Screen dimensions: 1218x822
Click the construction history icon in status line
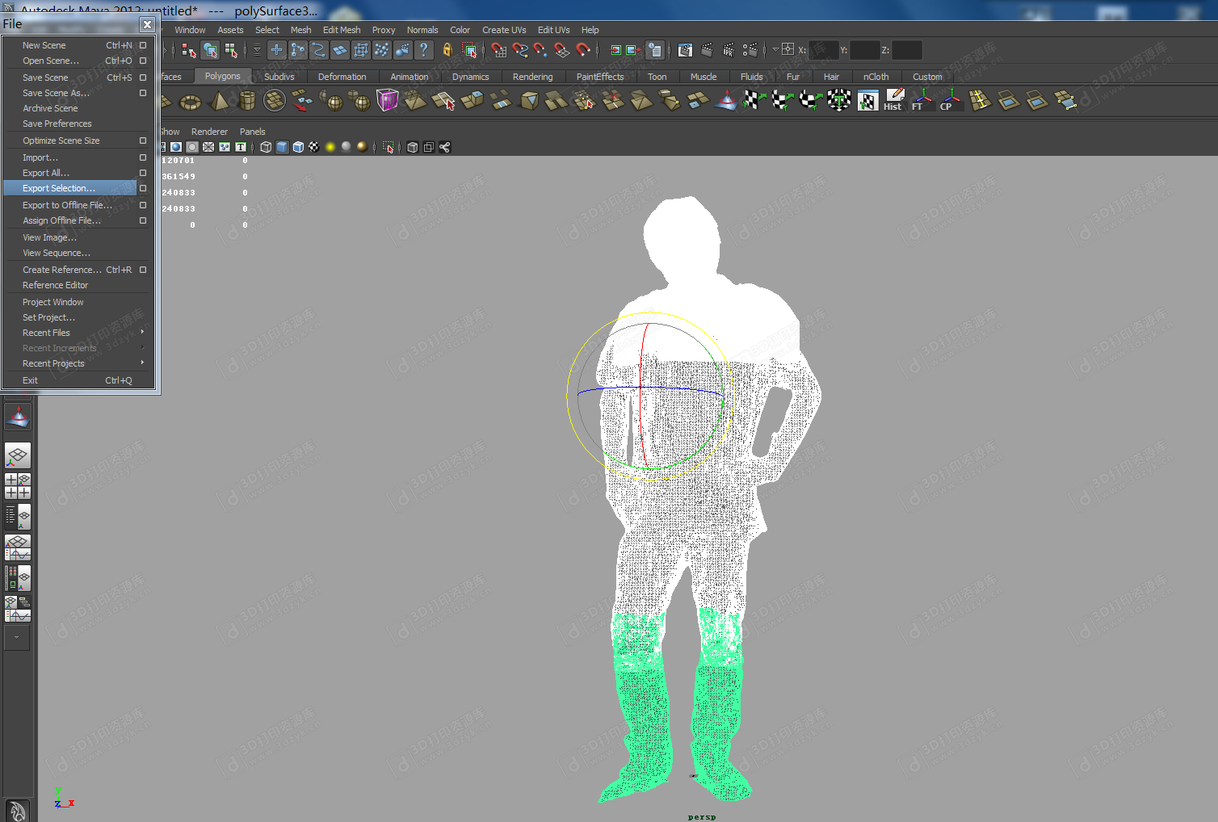pyautogui.click(x=655, y=50)
